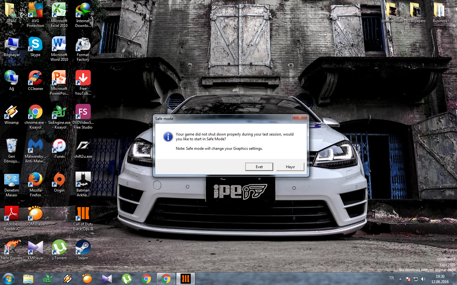The height and width of the screenshot is (285, 457).
Task: Select the SixEngine.exe Kısayol icon
Action: (59, 117)
